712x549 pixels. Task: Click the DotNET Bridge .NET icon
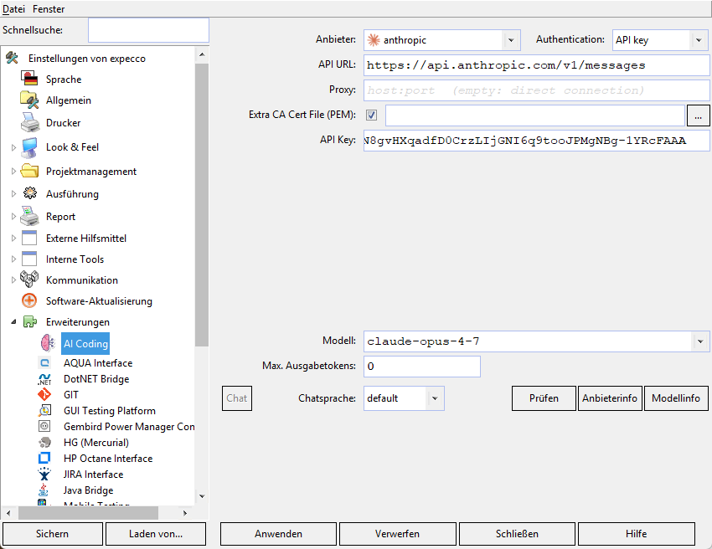click(x=44, y=379)
